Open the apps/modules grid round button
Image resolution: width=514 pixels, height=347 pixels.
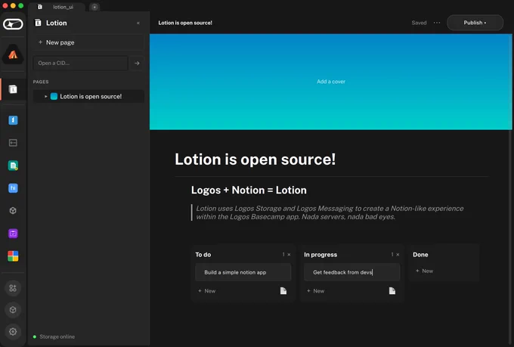click(x=13, y=288)
